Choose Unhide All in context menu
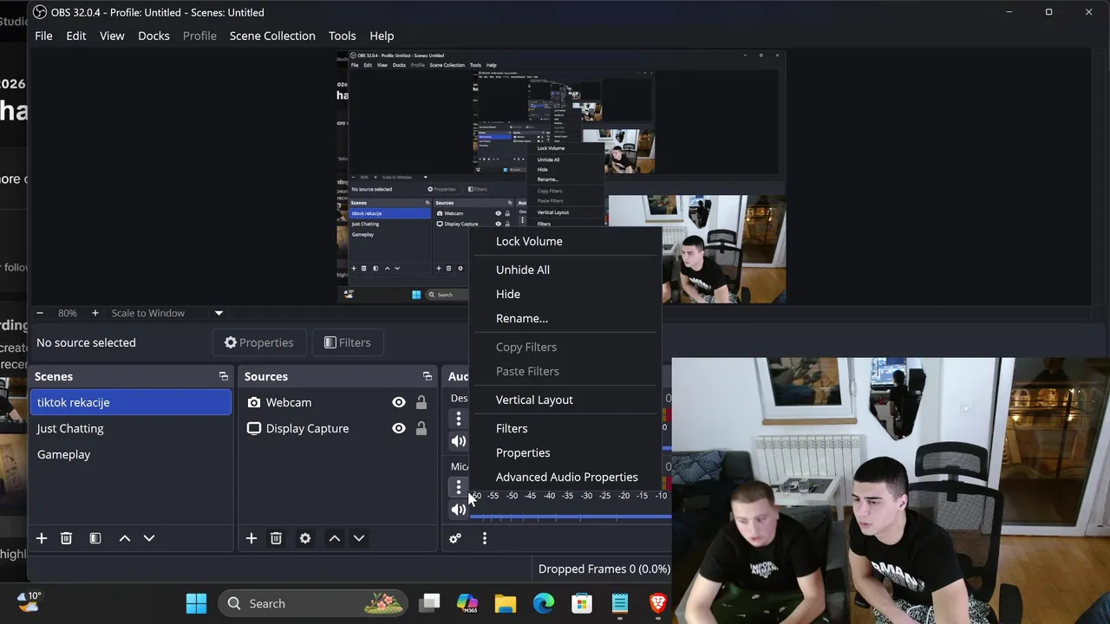 pyautogui.click(x=565, y=270)
